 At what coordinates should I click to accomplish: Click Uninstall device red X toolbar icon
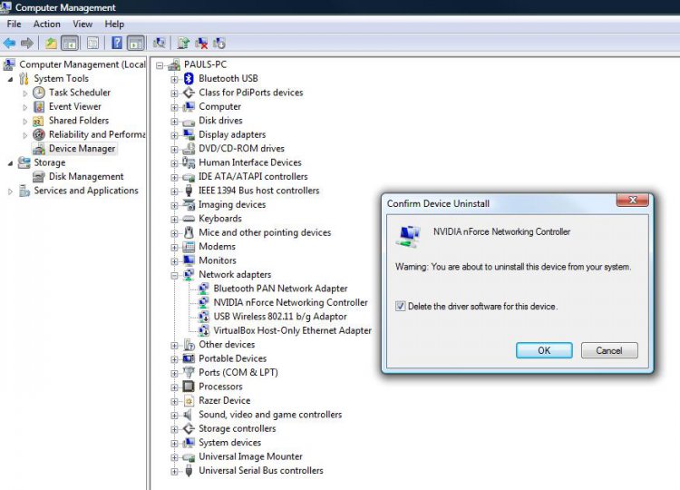201,43
